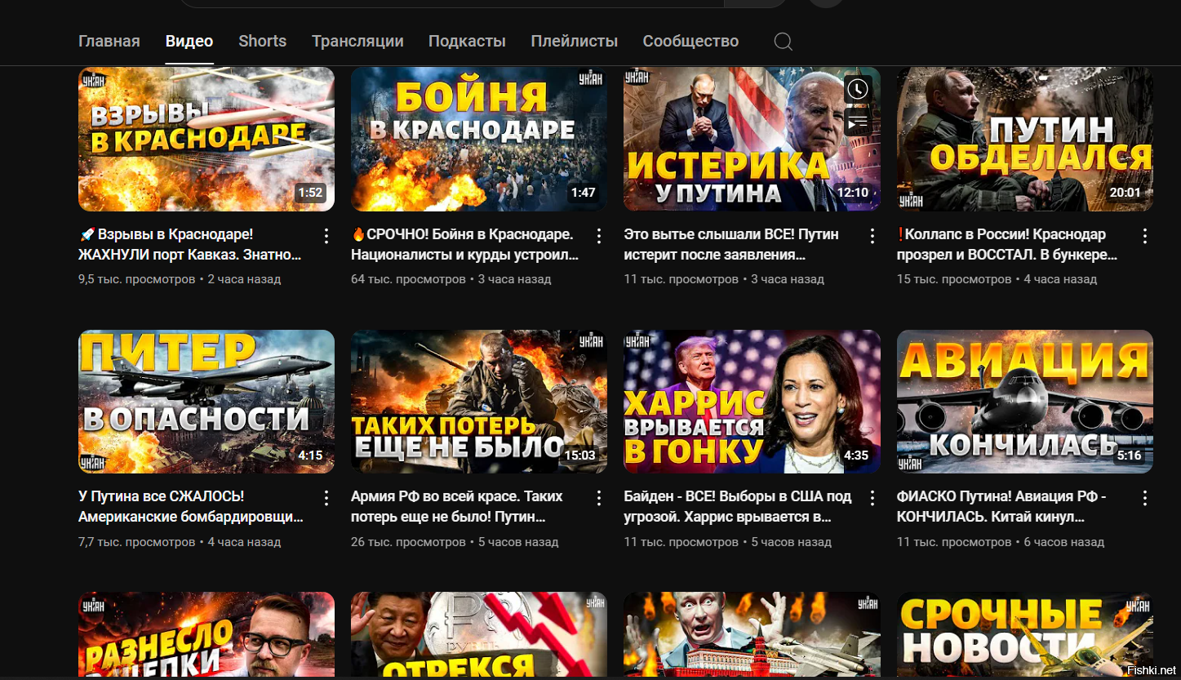Screen dimensions: 1181x680
Task: Click '9,5 тыс. просмотров • 2 часа назад' text
Action: coord(180,279)
